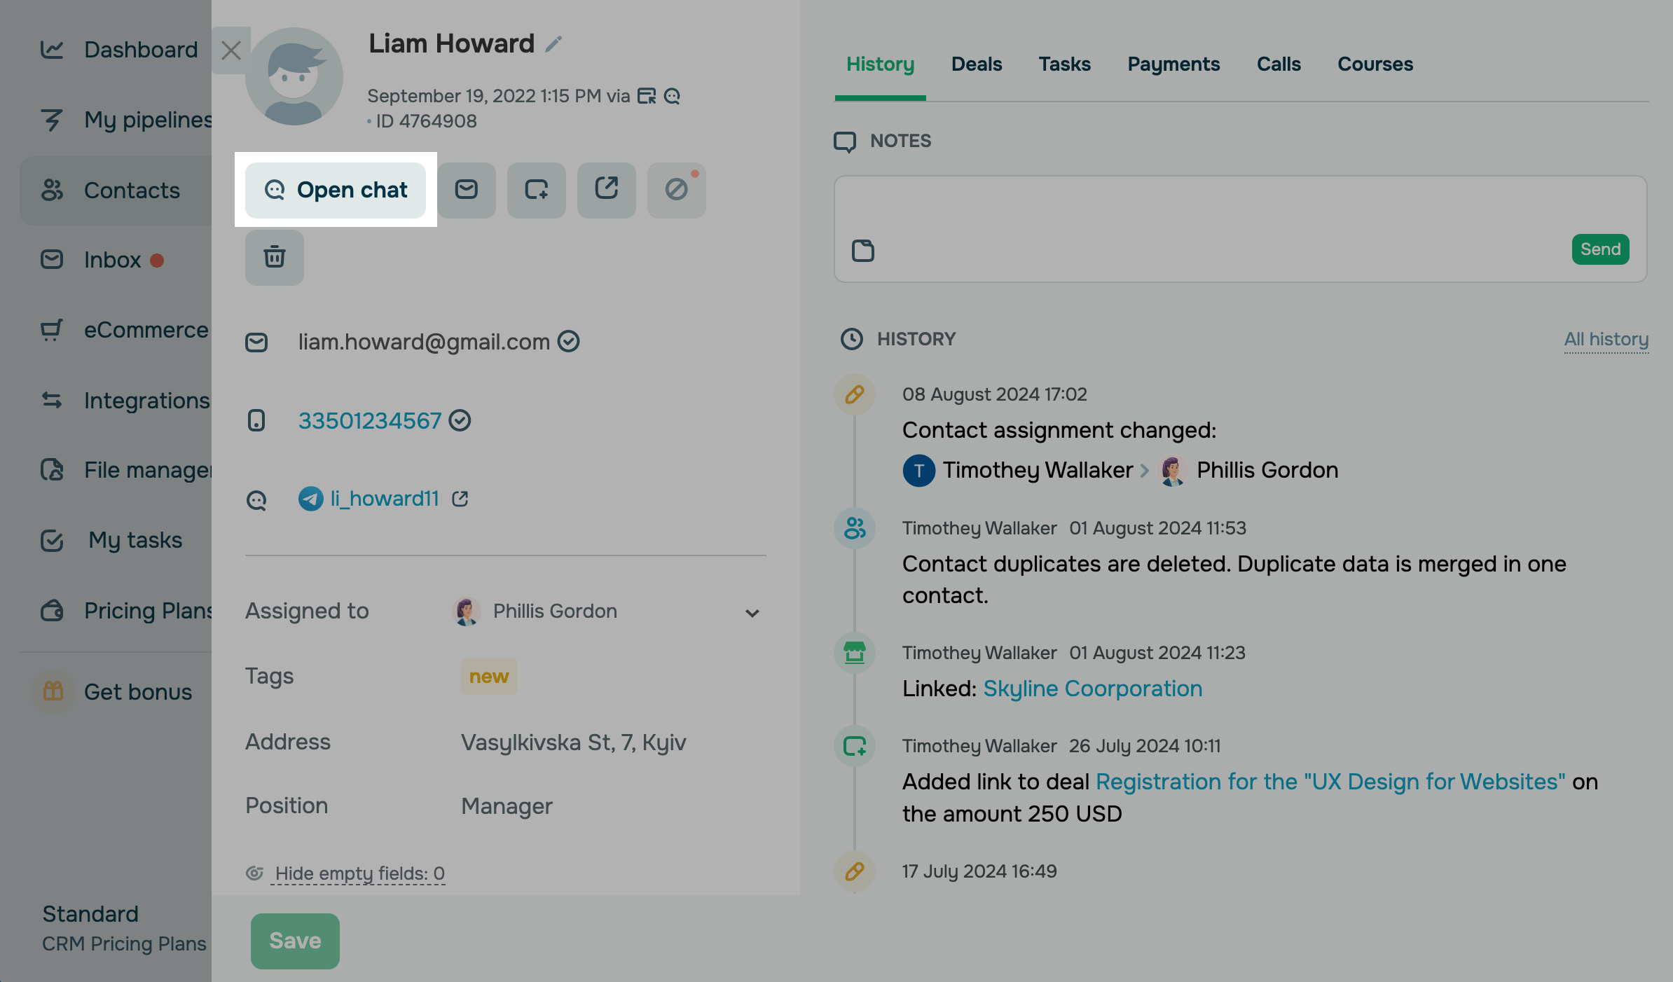Click the My pipelines funnel icon
The width and height of the screenshot is (1673, 982).
tap(52, 120)
